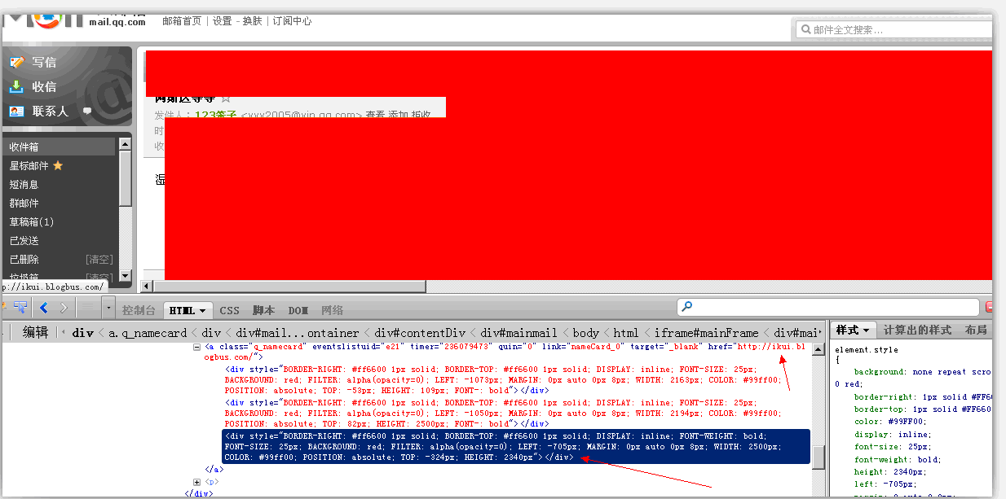Image resolution: width=1006 pixels, height=499 pixels.
Task: Click the Firebug forward arrow
Action: coord(63,308)
